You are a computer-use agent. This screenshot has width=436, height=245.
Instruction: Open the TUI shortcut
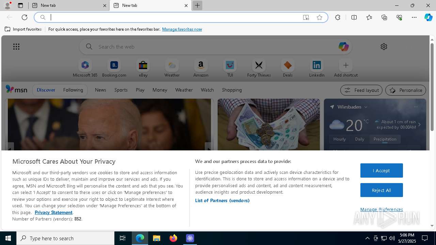pyautogui.click(x=230, y=68)
